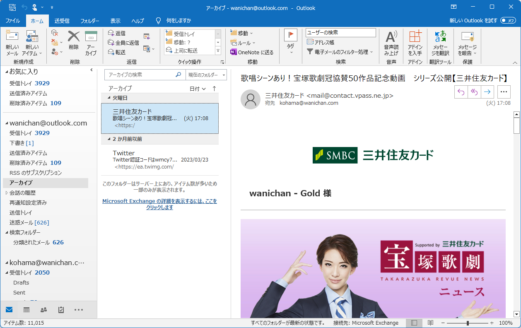Viewport: 521px width, 328px height.
Task: Expand the 会話の履歴 folder
Action: point(7,193)
